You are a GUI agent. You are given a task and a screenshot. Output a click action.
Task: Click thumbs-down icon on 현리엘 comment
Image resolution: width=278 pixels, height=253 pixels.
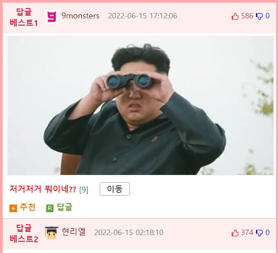259,233
